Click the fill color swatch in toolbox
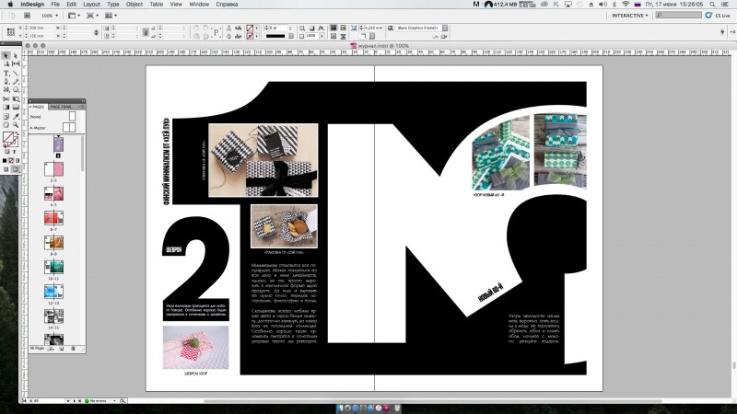 pyautogui.click(x=7, y=136)
